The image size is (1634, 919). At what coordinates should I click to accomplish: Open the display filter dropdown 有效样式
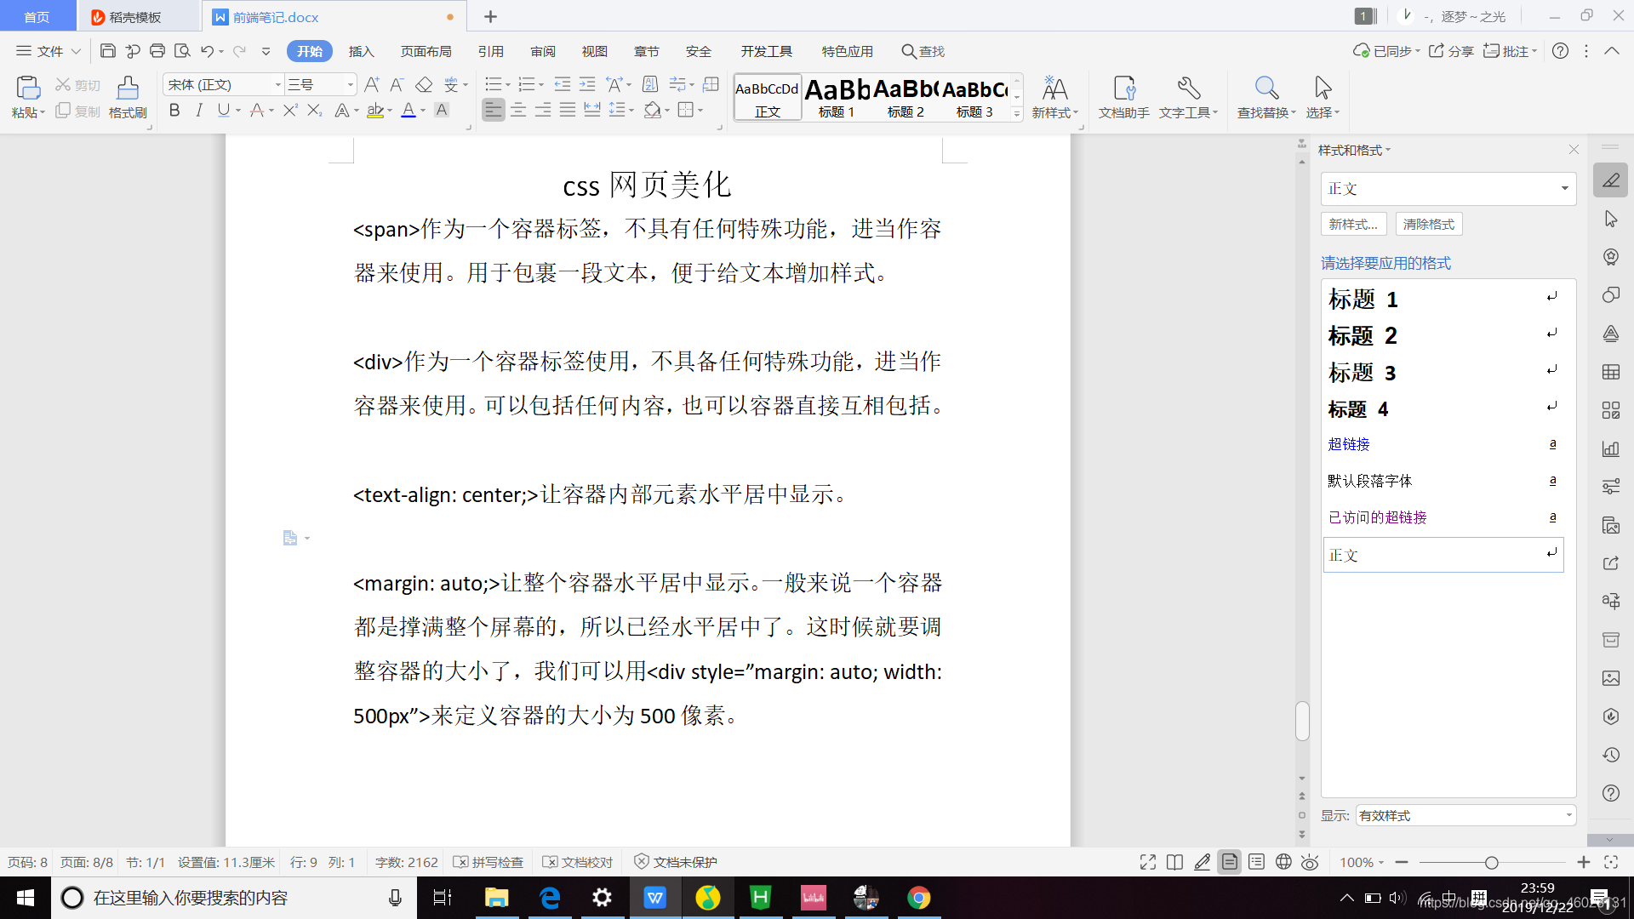(1568, 815)
